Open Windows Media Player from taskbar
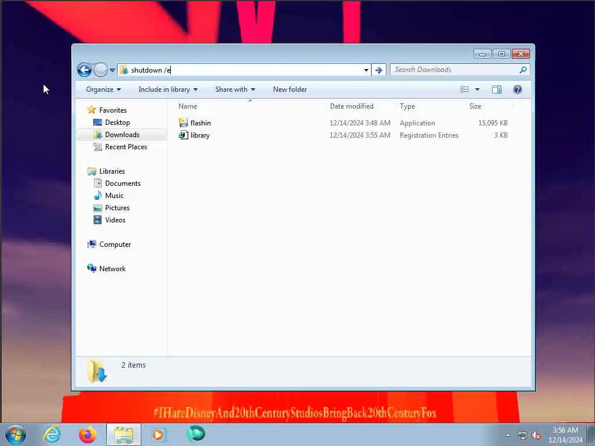The image size is (595, 446). pos(159,434)
